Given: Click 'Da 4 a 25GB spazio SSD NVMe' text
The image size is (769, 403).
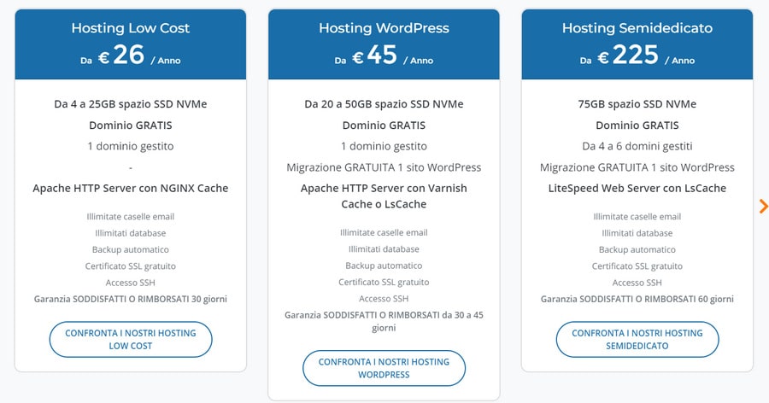Looking at the screenshot, I should click(130, 104).
